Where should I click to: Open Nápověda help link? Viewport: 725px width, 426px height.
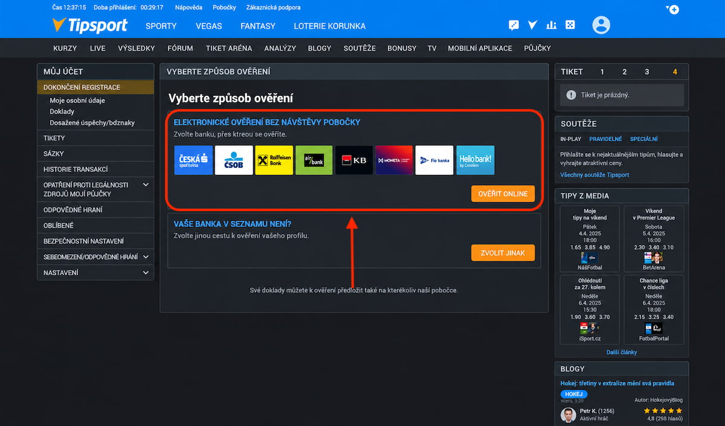pyautogui.click(x=188, y=8)
